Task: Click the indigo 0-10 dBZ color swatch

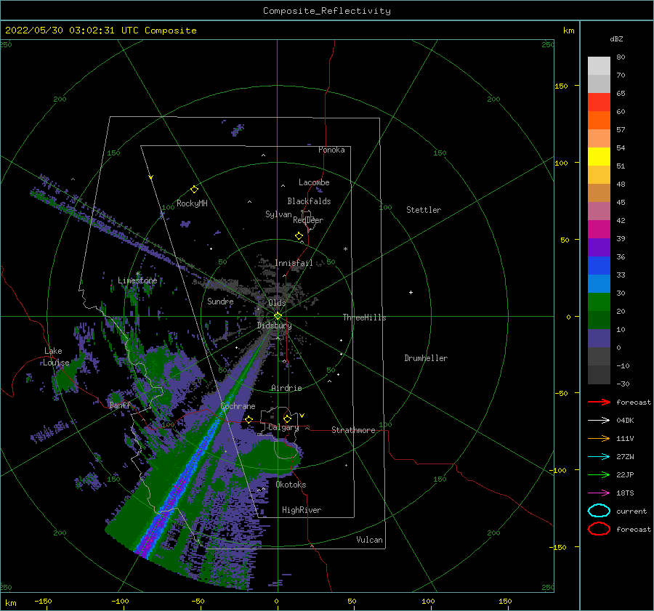Action: (x=599, y=338)
